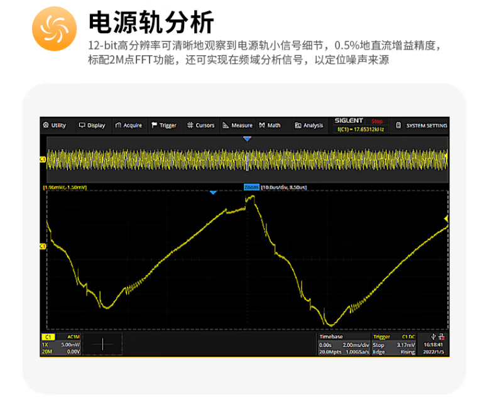Open the Utility menu
This screenshot has width=492, height=402.
click(x=55, y=126)
